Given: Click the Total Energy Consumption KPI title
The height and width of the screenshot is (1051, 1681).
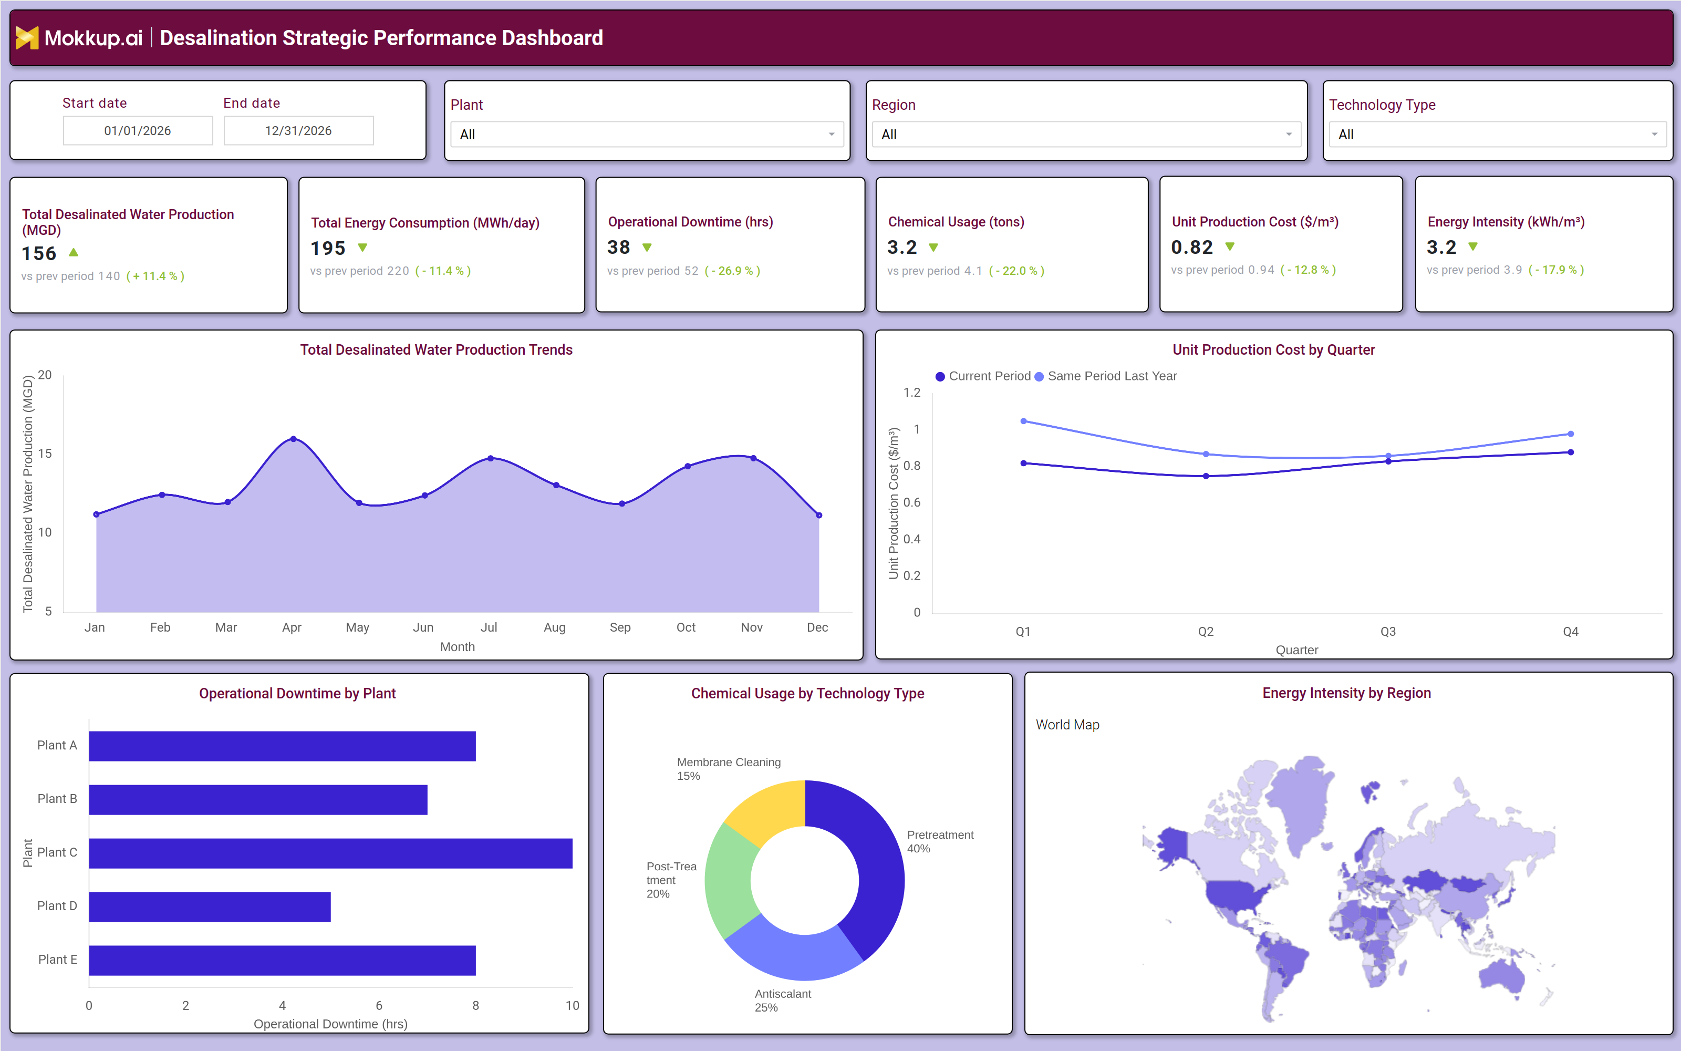Looking at the screenshot, I should [425, 222].
